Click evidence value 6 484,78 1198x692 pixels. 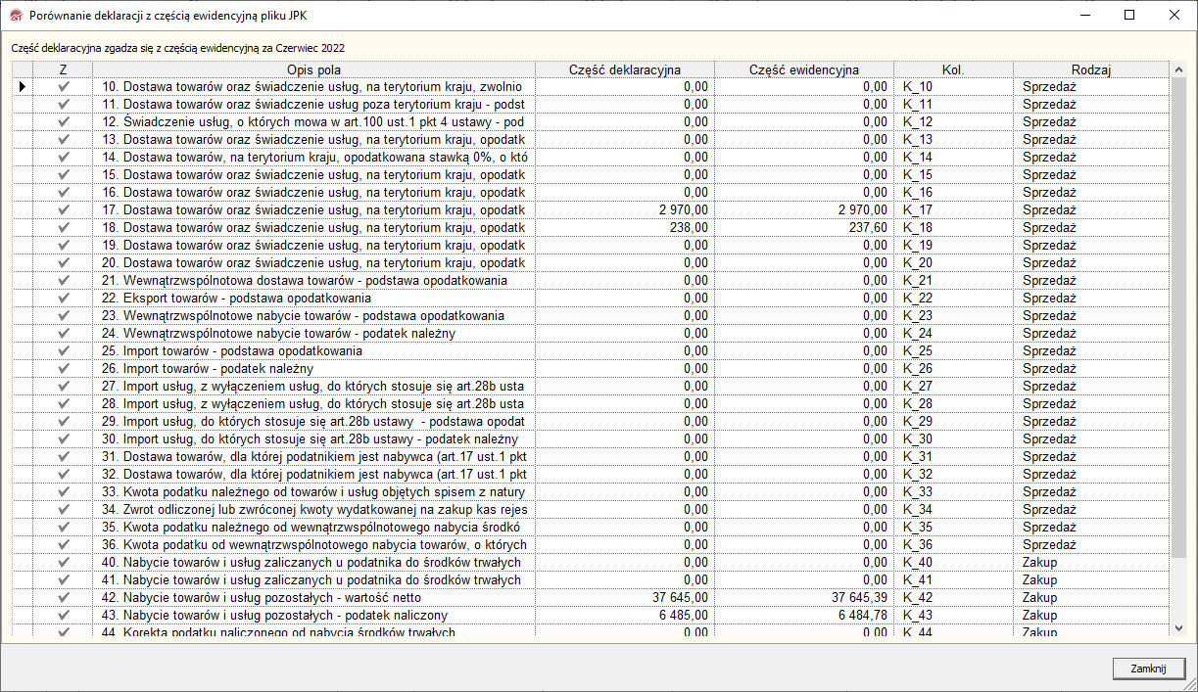tap(804, 616)
